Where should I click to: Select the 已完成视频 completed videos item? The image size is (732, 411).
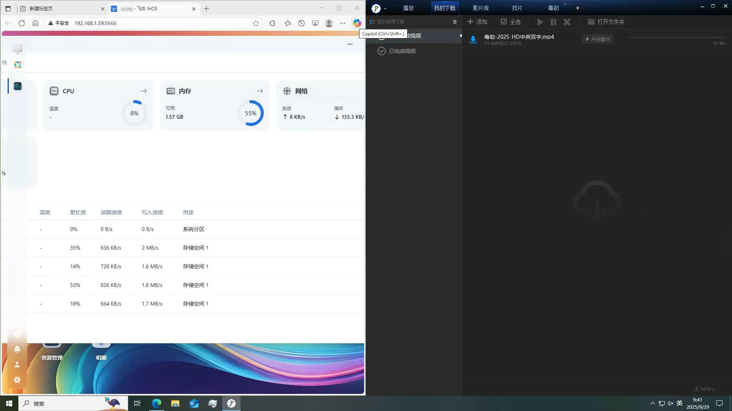pyautogui.click(x=402, y=51)
